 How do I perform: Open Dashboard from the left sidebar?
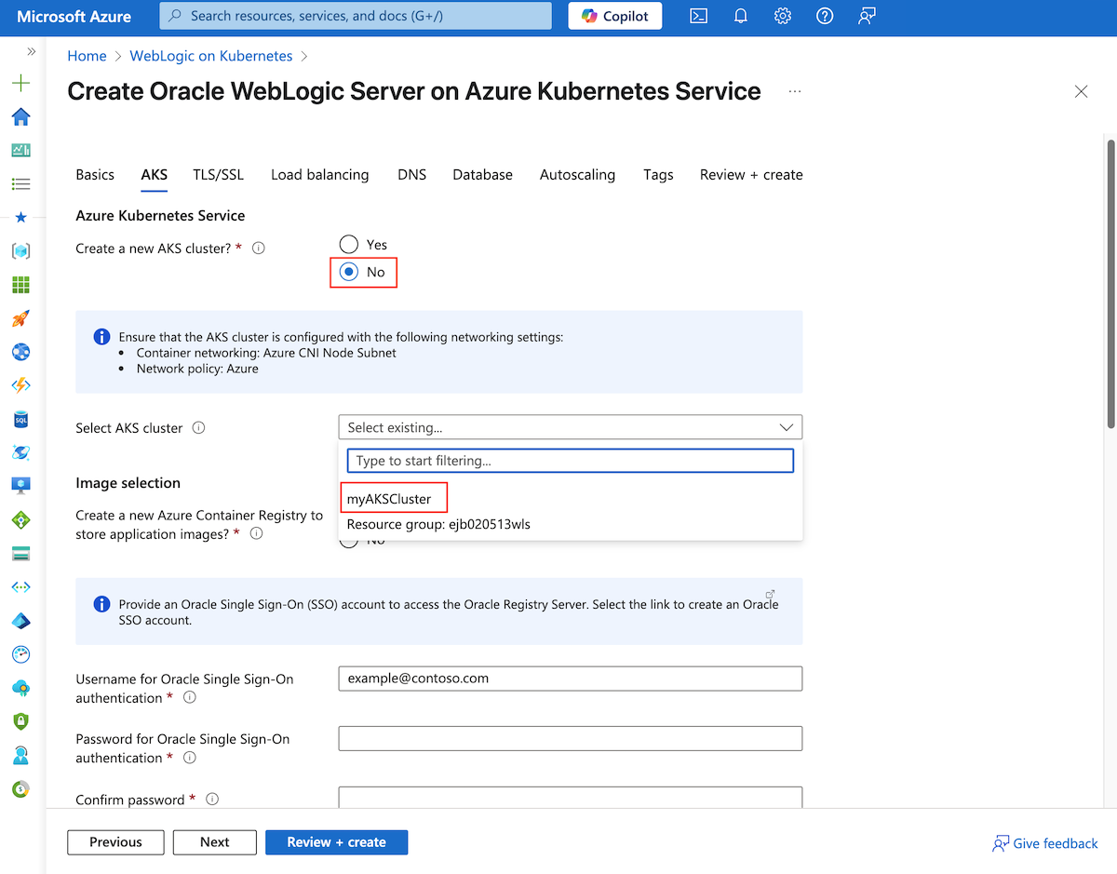[x=20, y=150]
